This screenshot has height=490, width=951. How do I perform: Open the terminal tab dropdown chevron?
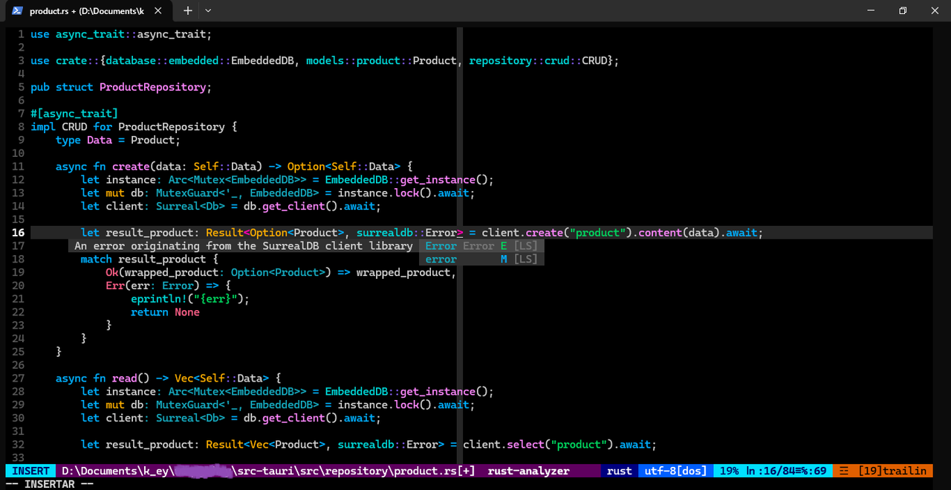click(207, 11)
